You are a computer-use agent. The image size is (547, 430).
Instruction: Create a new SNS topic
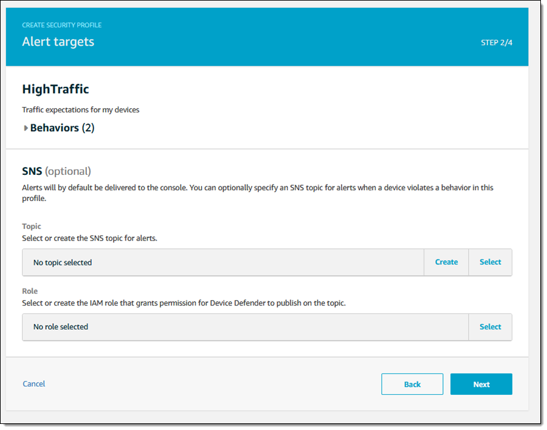446,262
